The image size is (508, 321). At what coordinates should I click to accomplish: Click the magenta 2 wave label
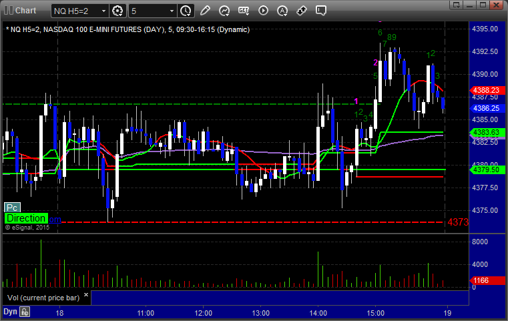pyautogui.click(x=375, y=63)
